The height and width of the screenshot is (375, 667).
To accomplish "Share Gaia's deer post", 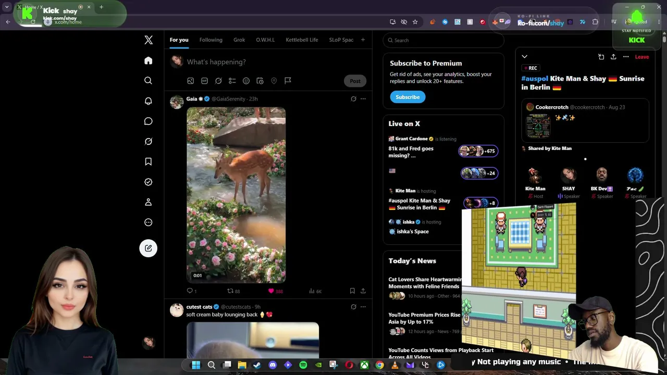I will 363,291.
